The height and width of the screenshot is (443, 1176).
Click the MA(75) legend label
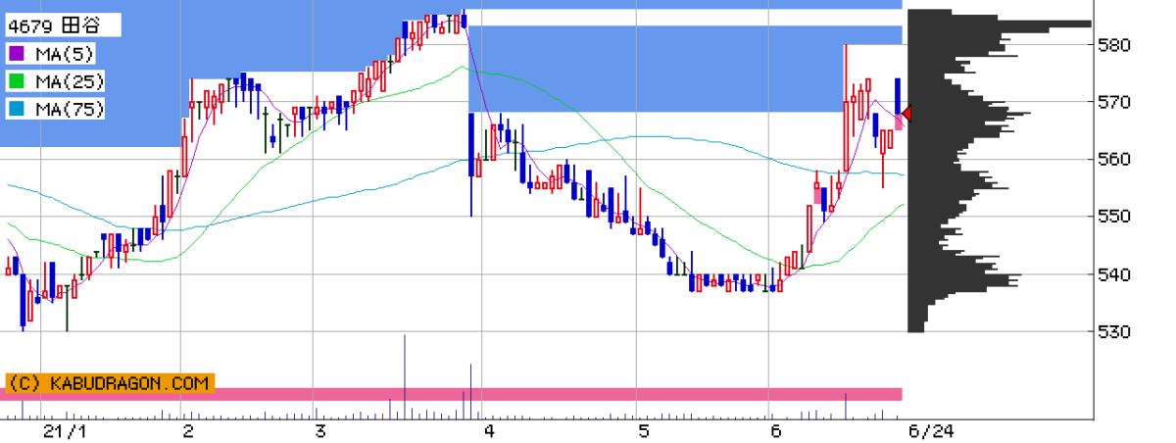pos(69,110)
